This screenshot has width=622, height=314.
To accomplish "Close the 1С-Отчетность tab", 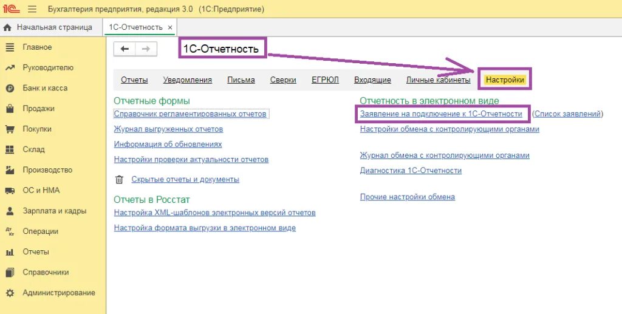I will tap(170, 28).
